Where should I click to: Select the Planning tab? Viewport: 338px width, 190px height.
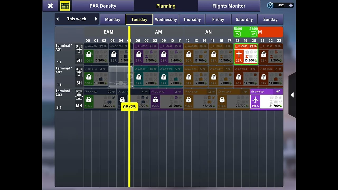pos(166,6)
